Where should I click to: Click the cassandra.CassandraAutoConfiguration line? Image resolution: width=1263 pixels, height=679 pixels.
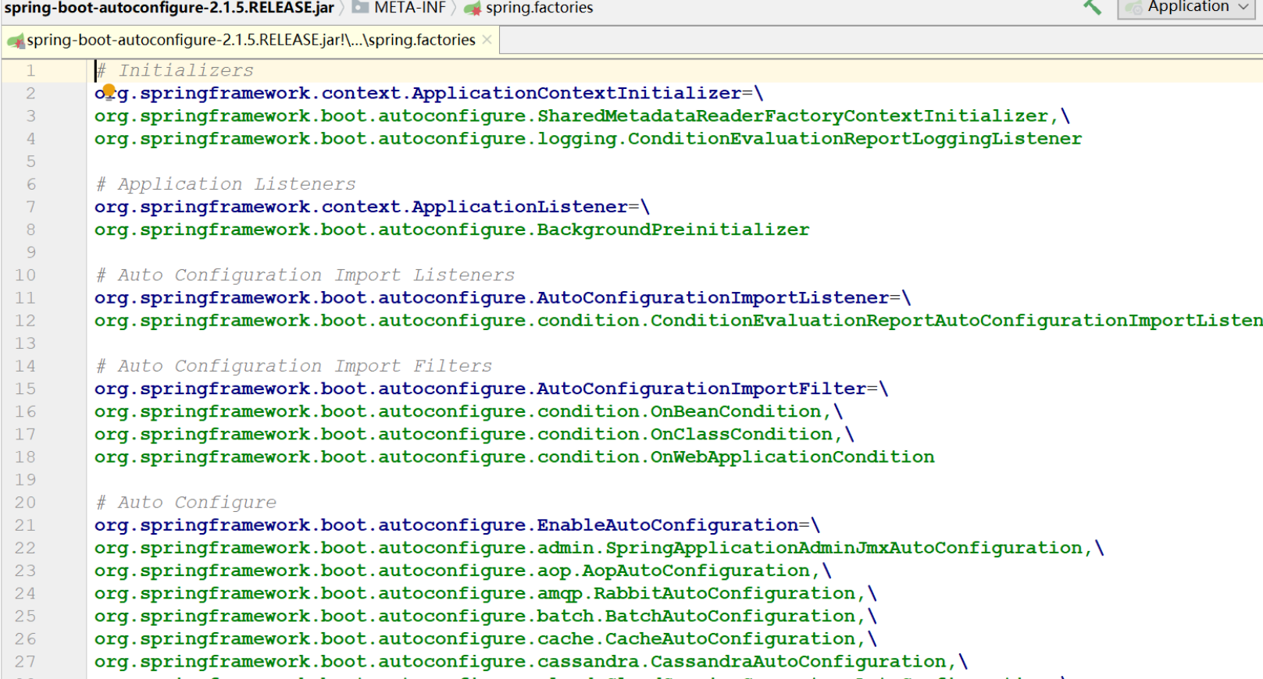tap(531, 661)
